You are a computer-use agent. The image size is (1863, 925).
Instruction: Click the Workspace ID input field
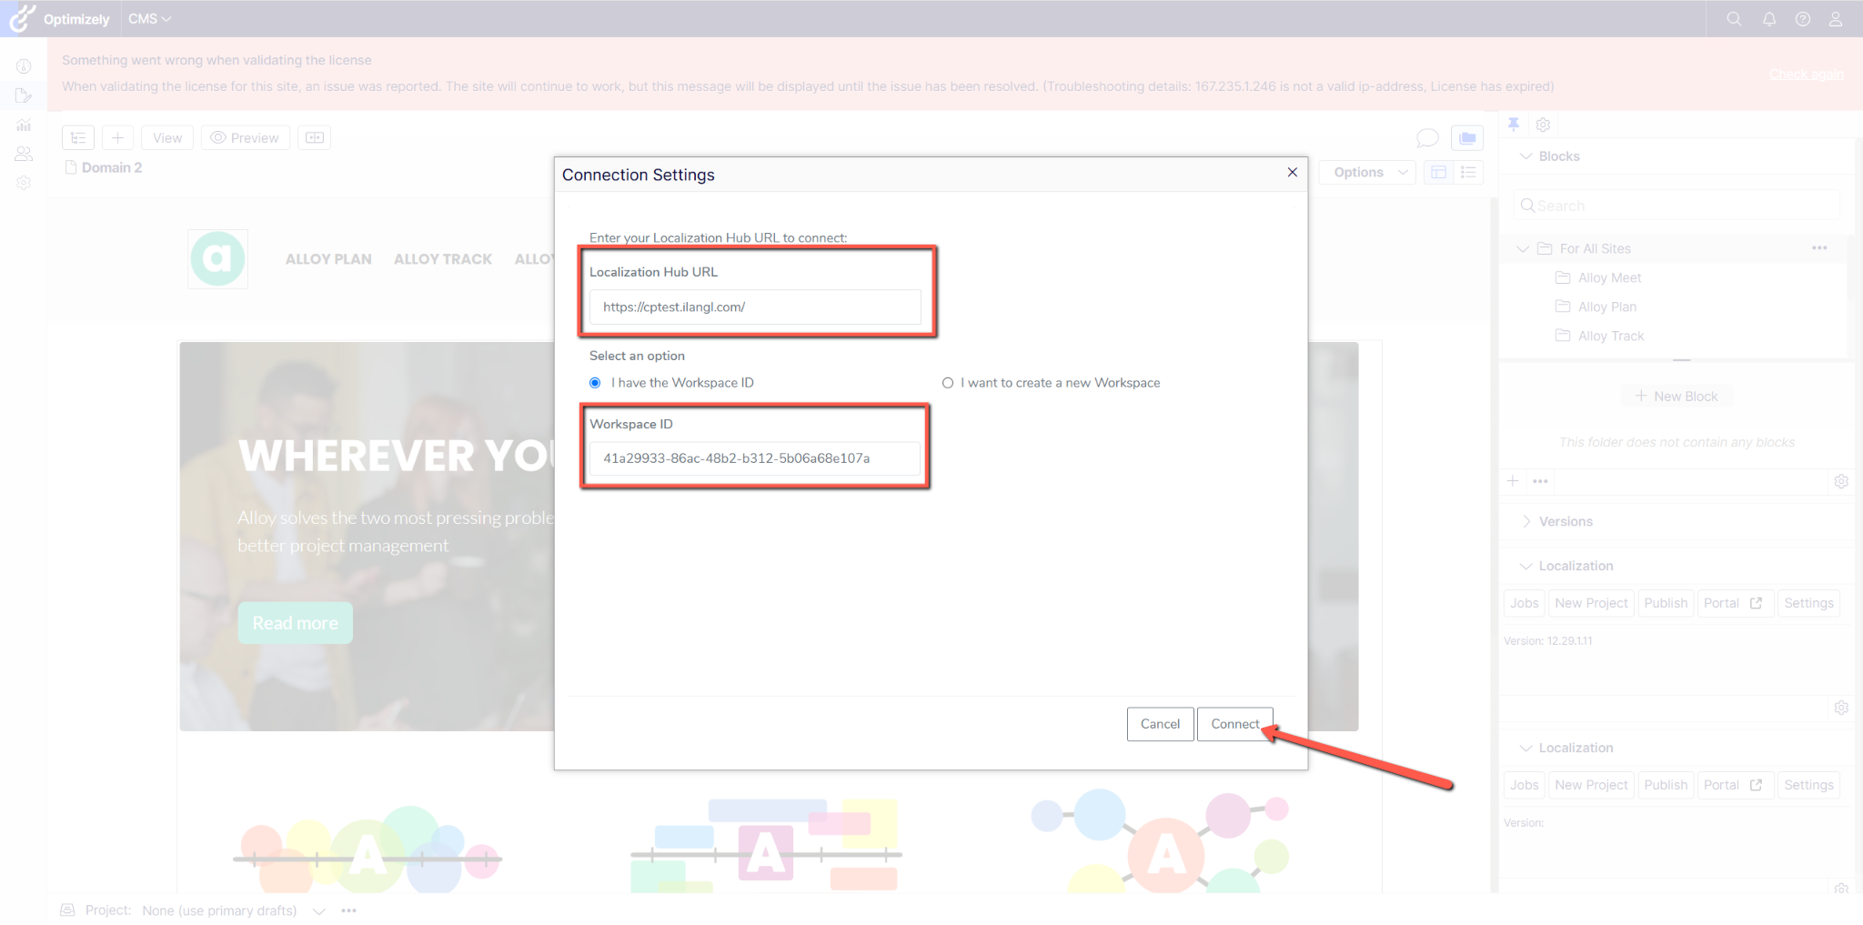click(x=755, y=458)
